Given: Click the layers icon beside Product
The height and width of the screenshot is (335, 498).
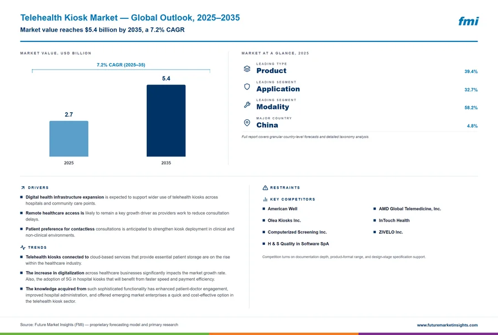Looking at the screenshot, I should click(x=247, y=69).
